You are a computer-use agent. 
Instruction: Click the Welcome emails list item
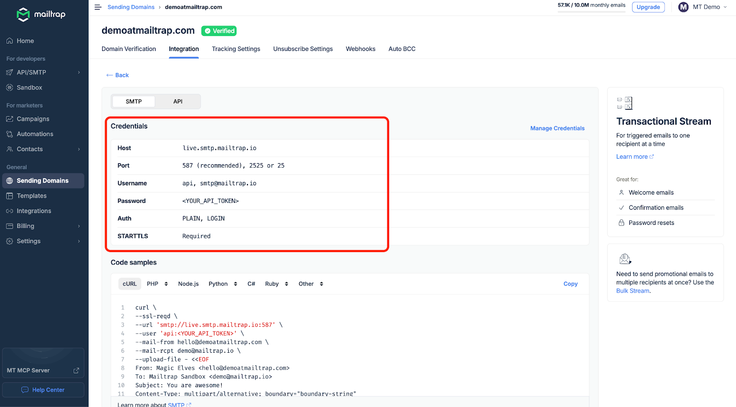pos(666,193)
